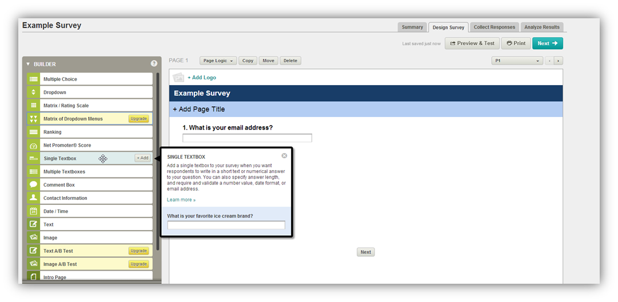This screenshot has width=618, height=302.
Task: Click the logo placeholder image icon
Action: 178,77
